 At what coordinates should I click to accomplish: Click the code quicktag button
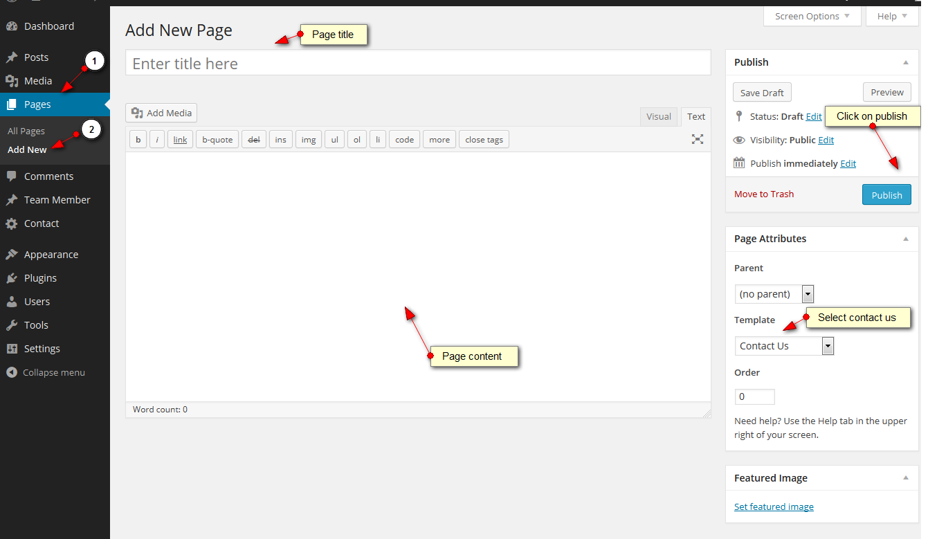pyautogui.click(x=405, y=139)
